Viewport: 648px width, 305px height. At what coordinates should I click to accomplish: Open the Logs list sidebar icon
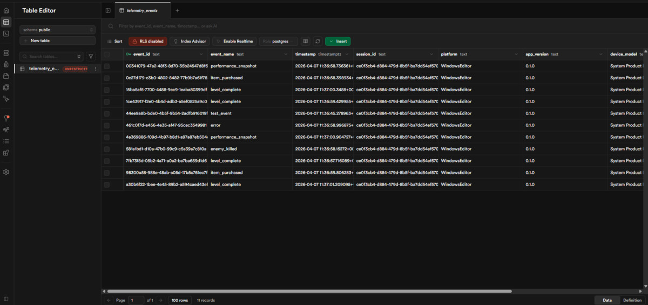pos(6,141)
